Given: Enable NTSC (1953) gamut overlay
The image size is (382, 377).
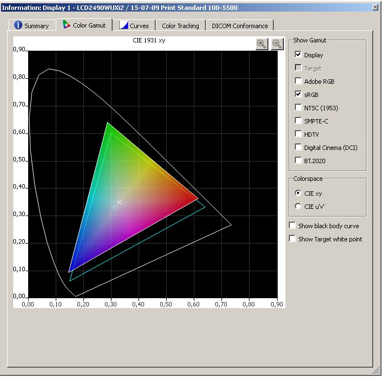Looking at the screenshot, I should tap(299, 108).
